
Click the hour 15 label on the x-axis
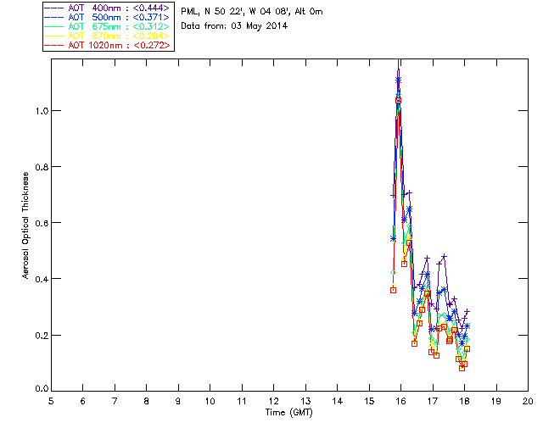(x=369, y=401)
